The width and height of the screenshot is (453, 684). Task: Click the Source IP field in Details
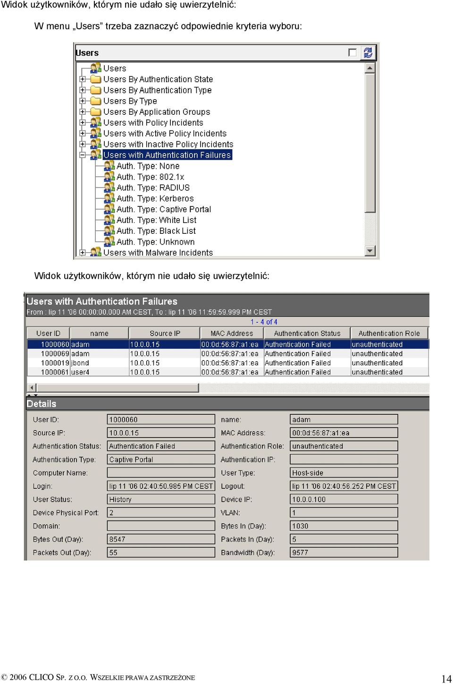[x=161, y=433]
